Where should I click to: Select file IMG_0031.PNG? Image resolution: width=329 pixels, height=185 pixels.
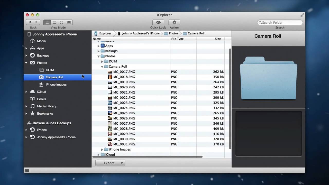coord(124,144)
